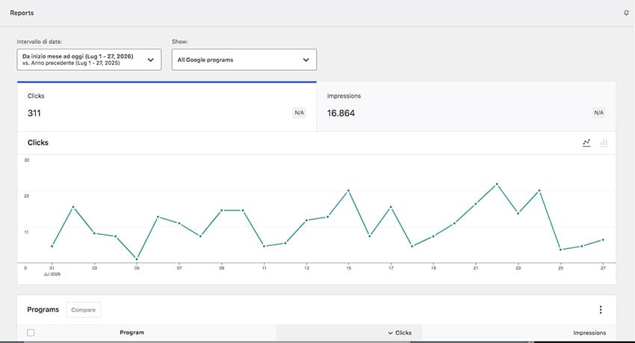Open the Show All Google programs dropdown
635x343 pixels.
coord(244,60)
